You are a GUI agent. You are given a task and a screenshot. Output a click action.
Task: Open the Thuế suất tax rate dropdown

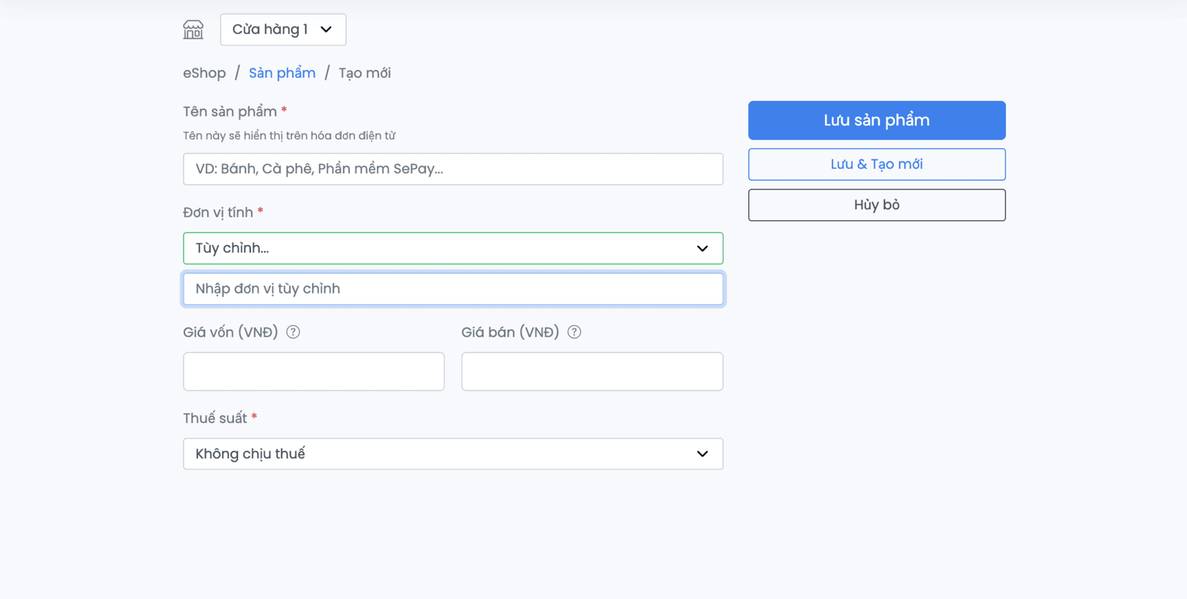tap(453, 454)
